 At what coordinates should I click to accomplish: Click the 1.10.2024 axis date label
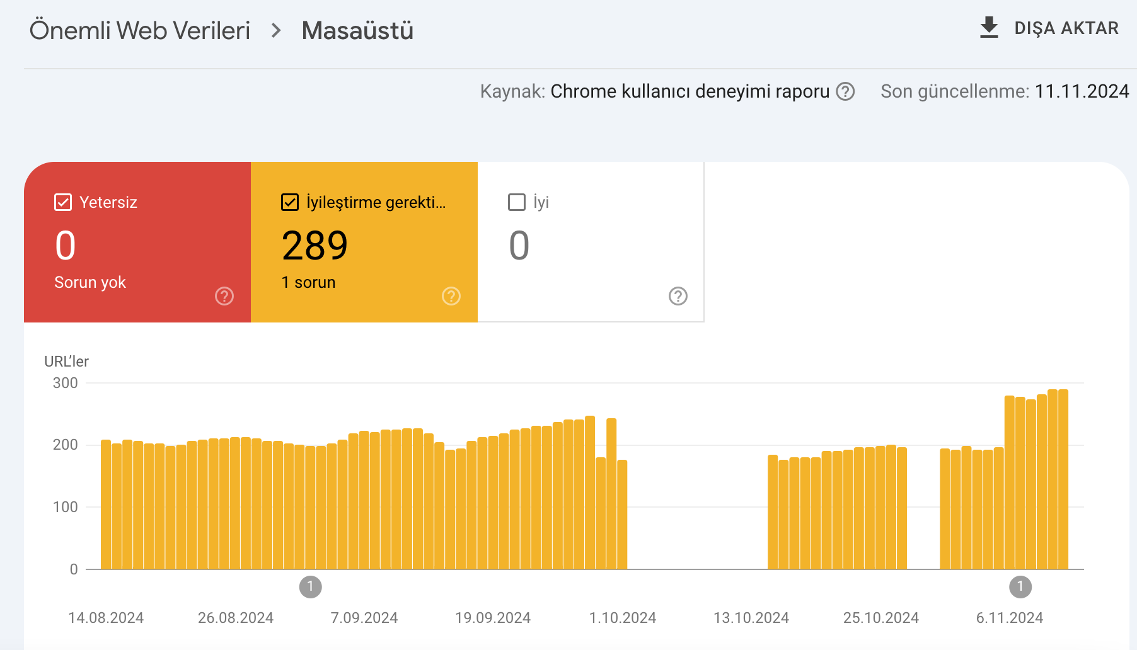pyautogui.click(x=623, y=618)
